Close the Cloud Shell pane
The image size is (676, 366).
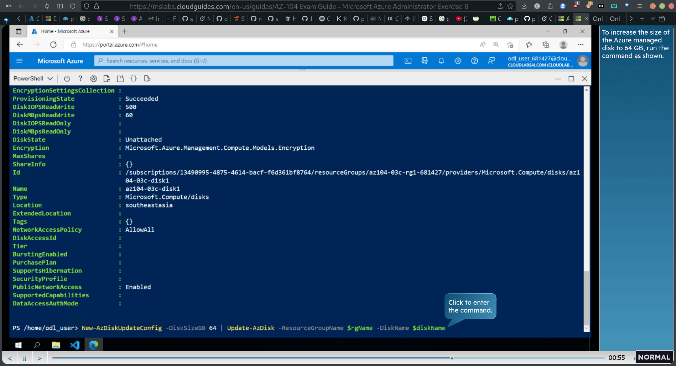coord(584,79)
